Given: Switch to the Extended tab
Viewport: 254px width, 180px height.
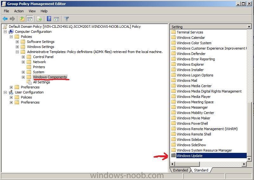Looking at the screenshot, I should tap(180, 170).
